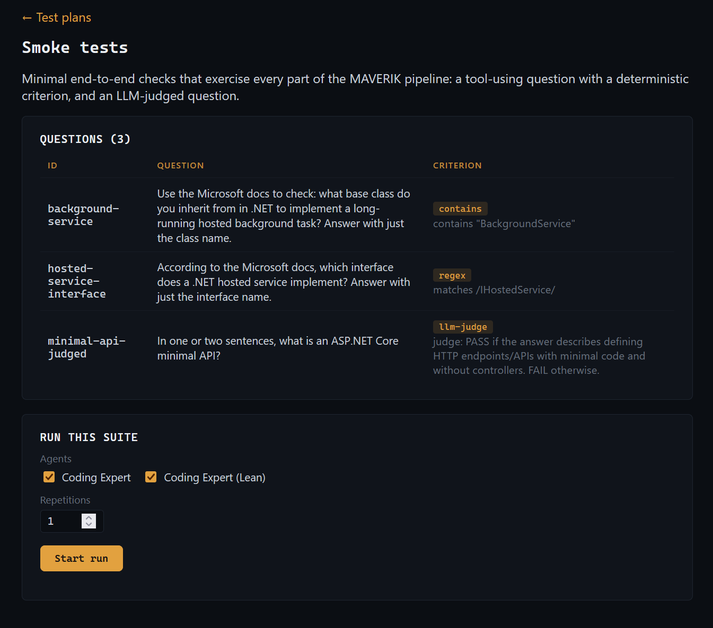Click the 'llm-judge' criterion badge
This screenshot has height=628, width=713.
[463, 327]
